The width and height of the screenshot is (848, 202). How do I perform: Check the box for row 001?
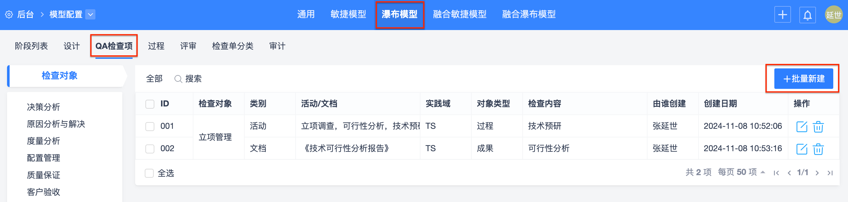[150, 127]
